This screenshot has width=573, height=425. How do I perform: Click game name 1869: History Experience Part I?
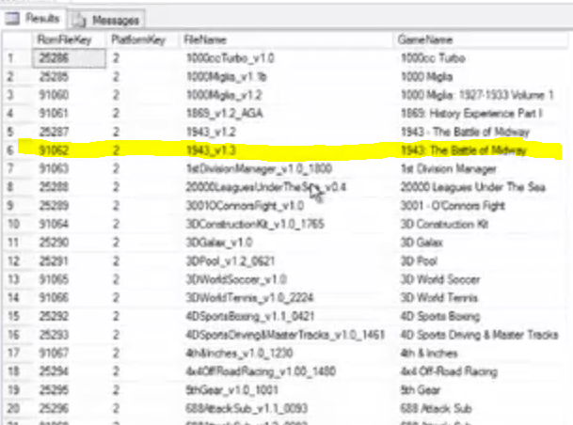(471, 113)
